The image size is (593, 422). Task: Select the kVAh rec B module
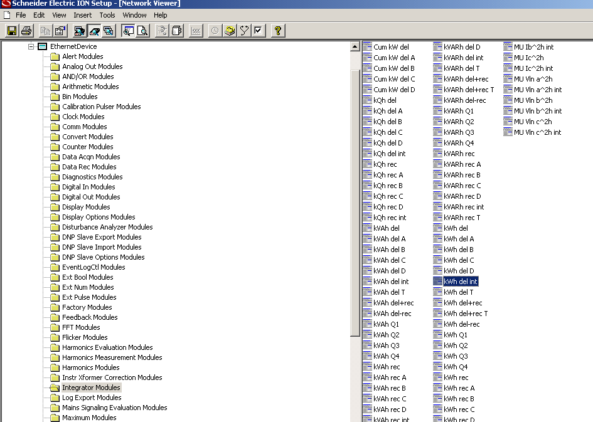click(x=389, y=388)
